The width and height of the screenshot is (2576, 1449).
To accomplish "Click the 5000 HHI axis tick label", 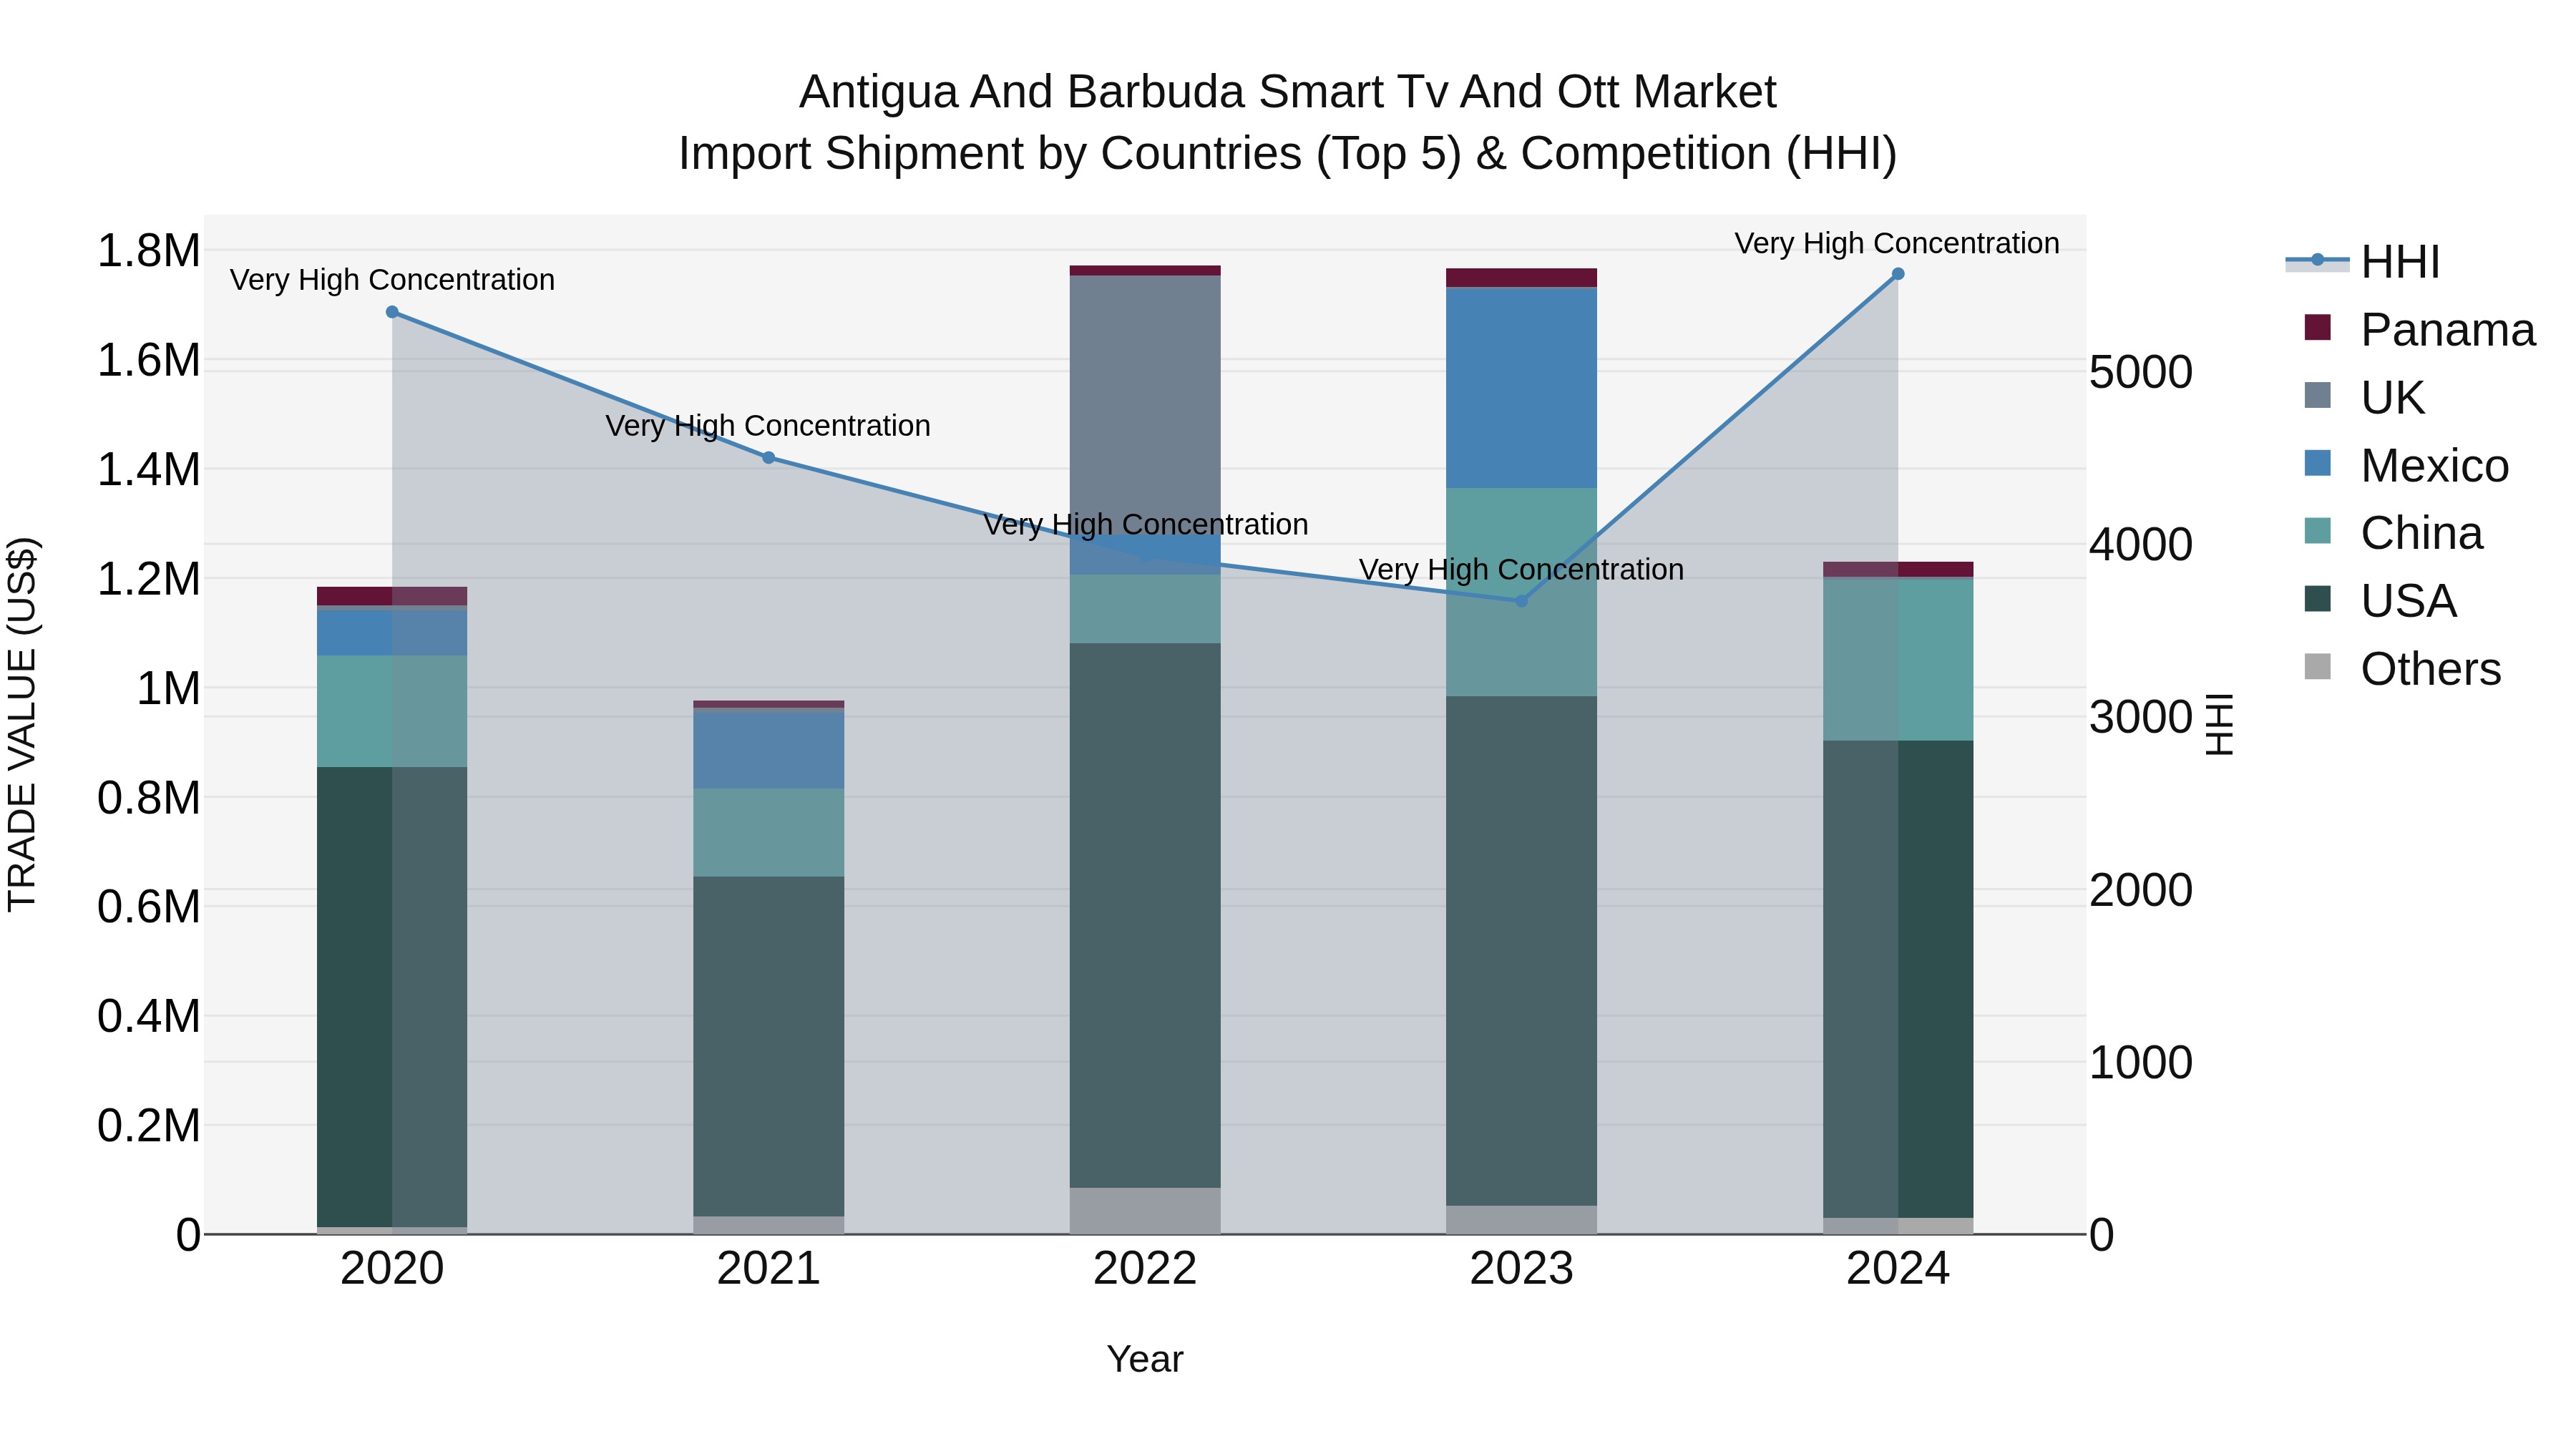I will point(2141,372).
